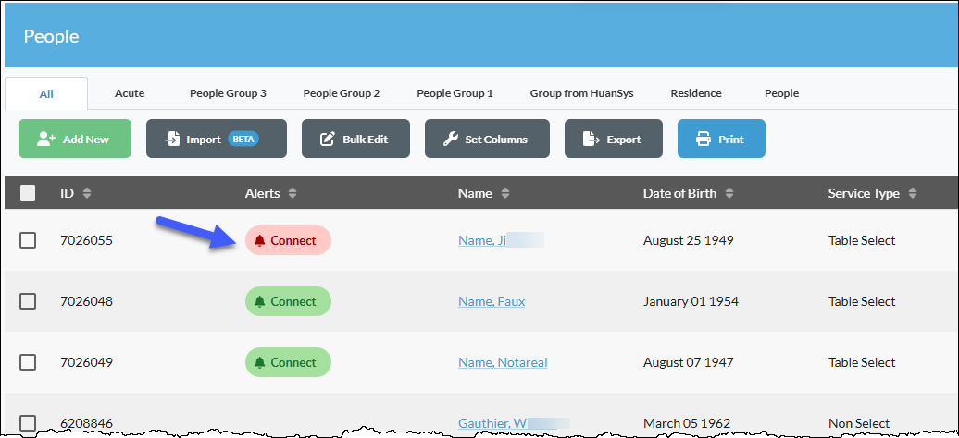Select the People tab in tab row
The height and width of the screenshot is (438, 959).
781,93
